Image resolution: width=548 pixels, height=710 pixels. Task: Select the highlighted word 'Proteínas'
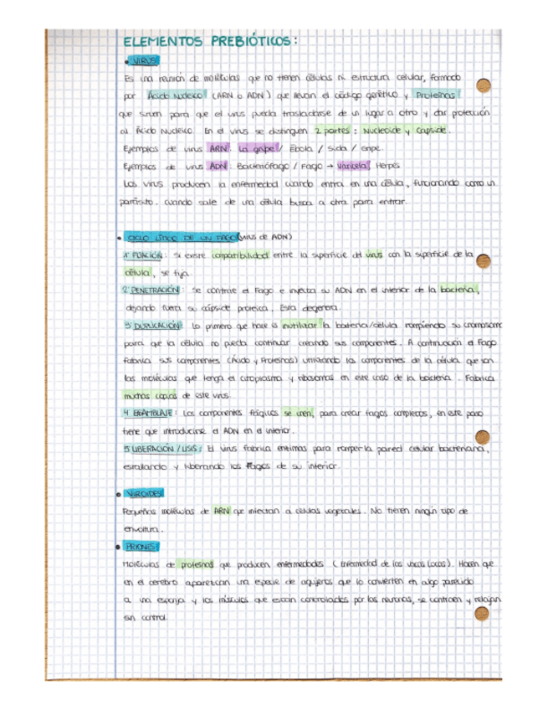coord(437,95)
